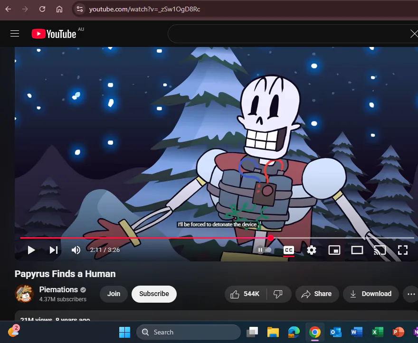The width and height of the screenshot is (418, 343).
Task: Click the Windows taskbar Search box
Action: 189,332
